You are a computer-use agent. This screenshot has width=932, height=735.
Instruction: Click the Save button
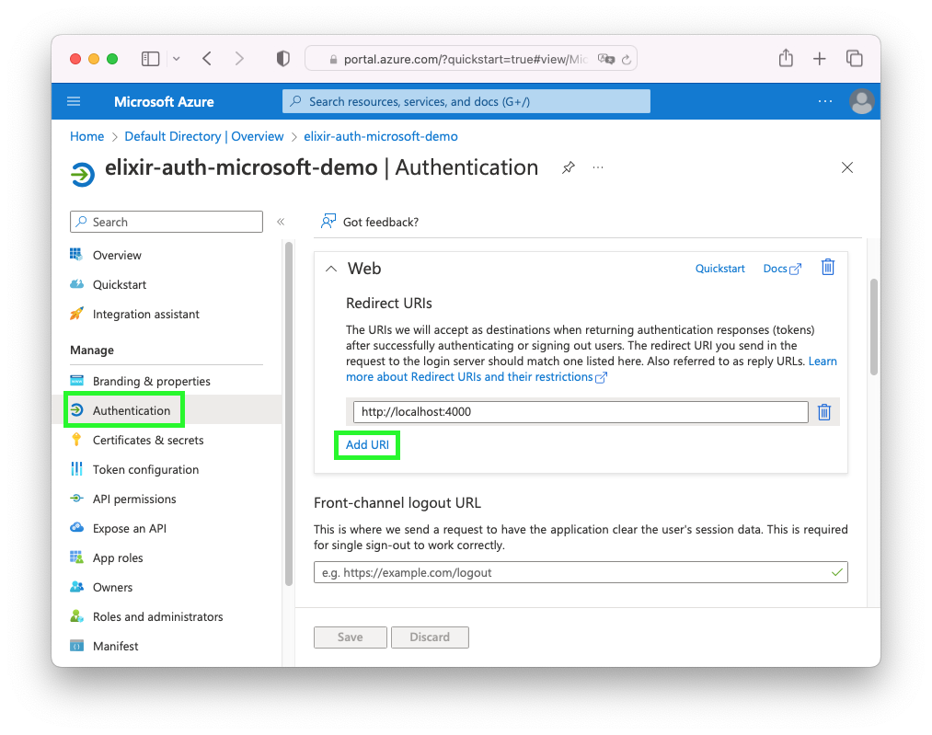click(x=351, y=637)
